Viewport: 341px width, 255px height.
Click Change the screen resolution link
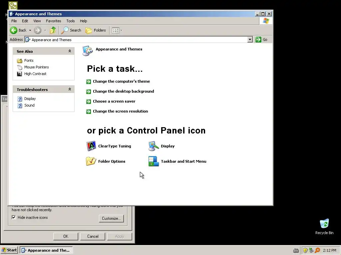click(120, 111)
